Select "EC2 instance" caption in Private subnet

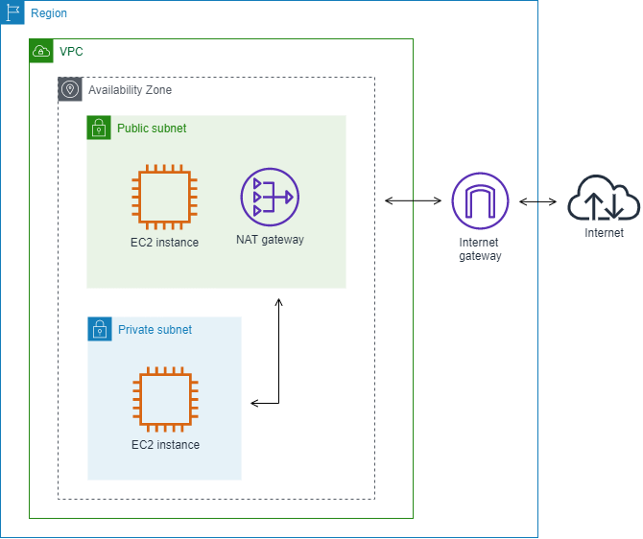(165, 445)
